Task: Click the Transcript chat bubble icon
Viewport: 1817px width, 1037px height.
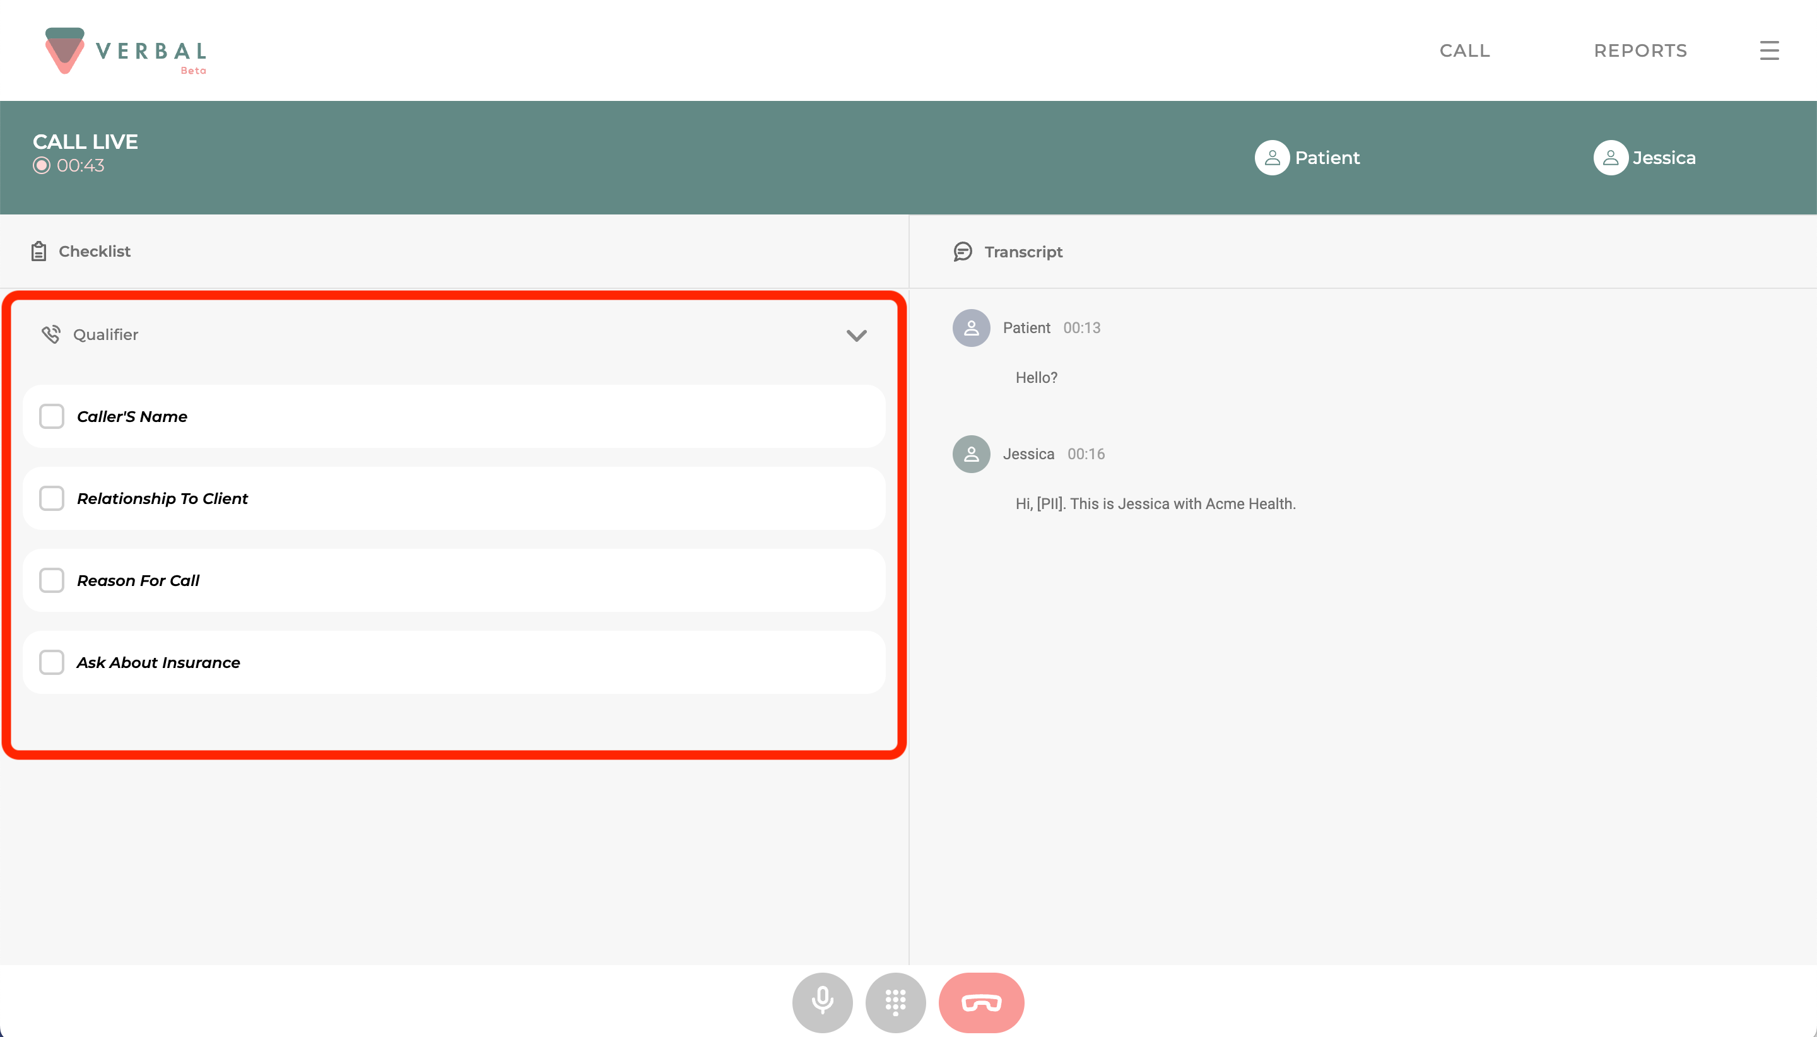Action: pos(962,252)
